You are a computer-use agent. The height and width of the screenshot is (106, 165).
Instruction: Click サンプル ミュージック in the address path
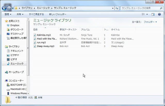click(x=65, y=8)
